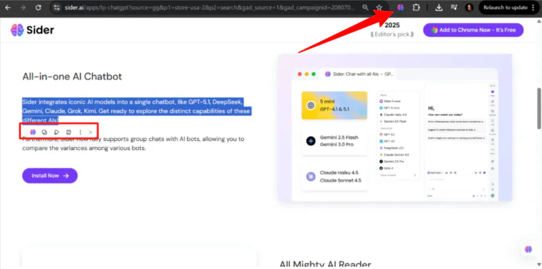Click 'Sider Fusion' in the illustrated model list
Image resolution: width=542 pixels, height=269 pixels.
coord(389,102)
